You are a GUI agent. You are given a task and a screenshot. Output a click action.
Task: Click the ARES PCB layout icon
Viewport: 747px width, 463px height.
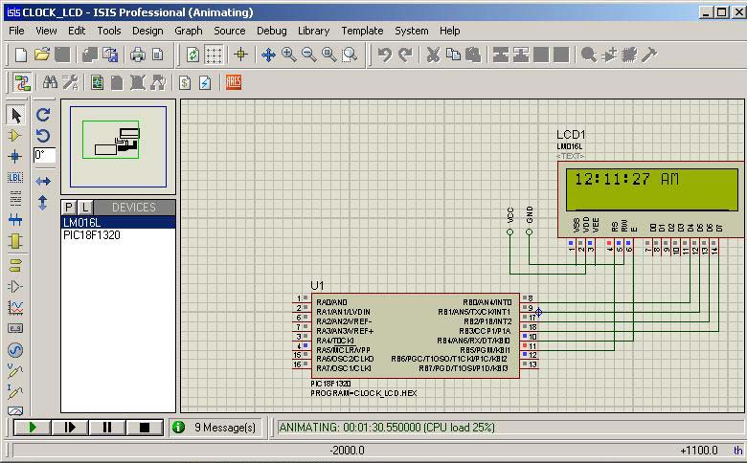[x=233, y=82]
